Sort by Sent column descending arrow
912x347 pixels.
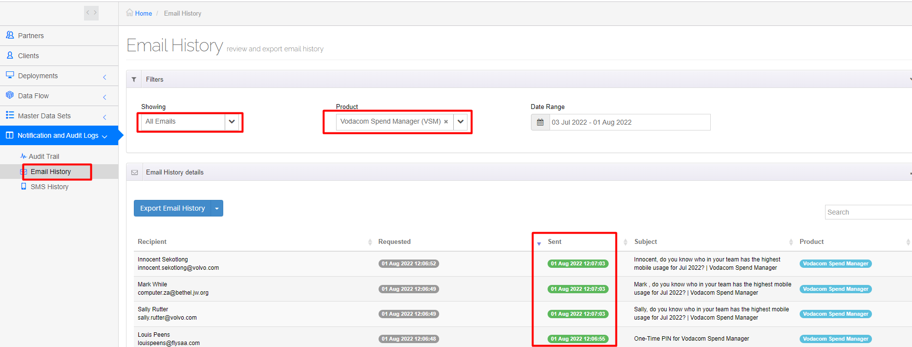[539, 243]
